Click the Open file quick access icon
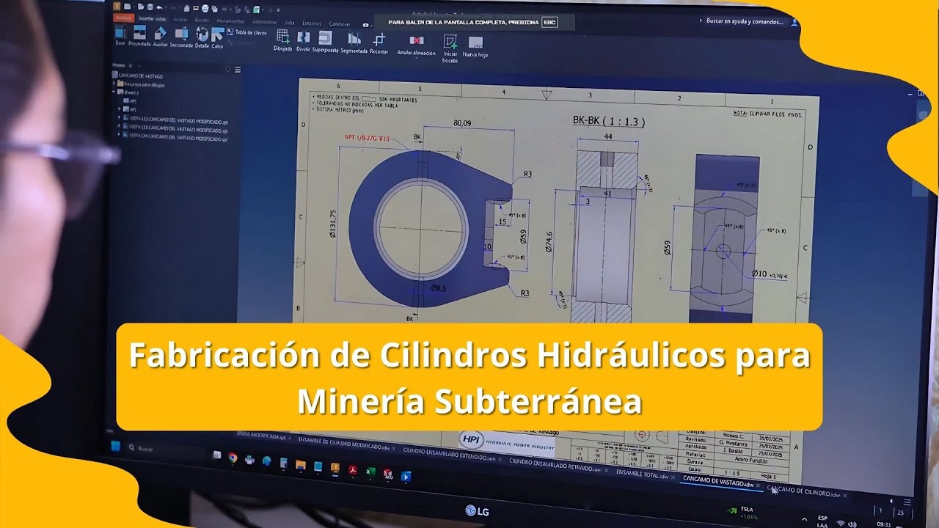Screen dimensions: 939x528 click(140, 7)
